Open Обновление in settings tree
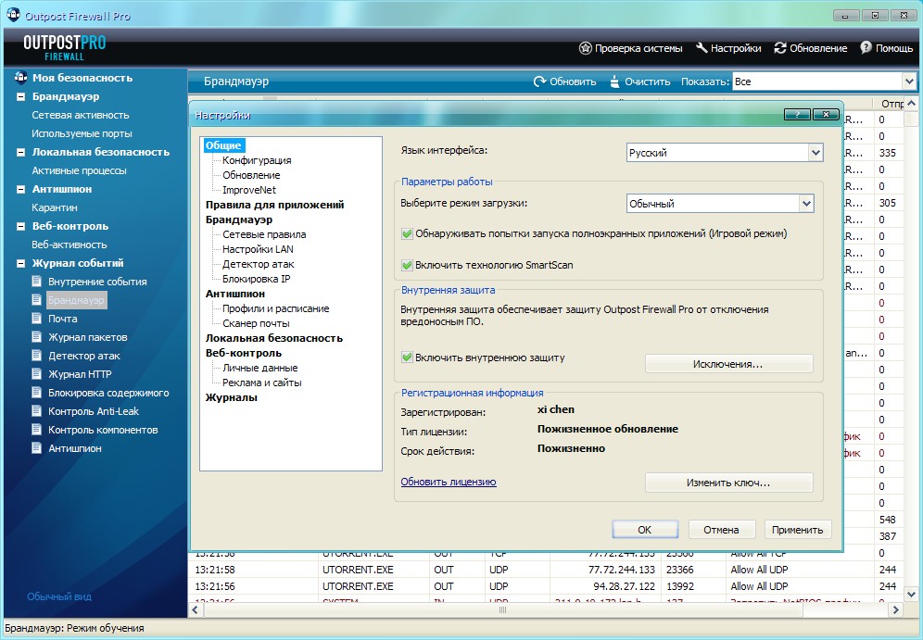This screenshot has width=923, height=640. pos(251,175)
